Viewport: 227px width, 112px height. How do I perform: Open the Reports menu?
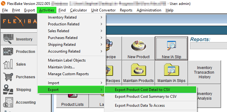126,10
